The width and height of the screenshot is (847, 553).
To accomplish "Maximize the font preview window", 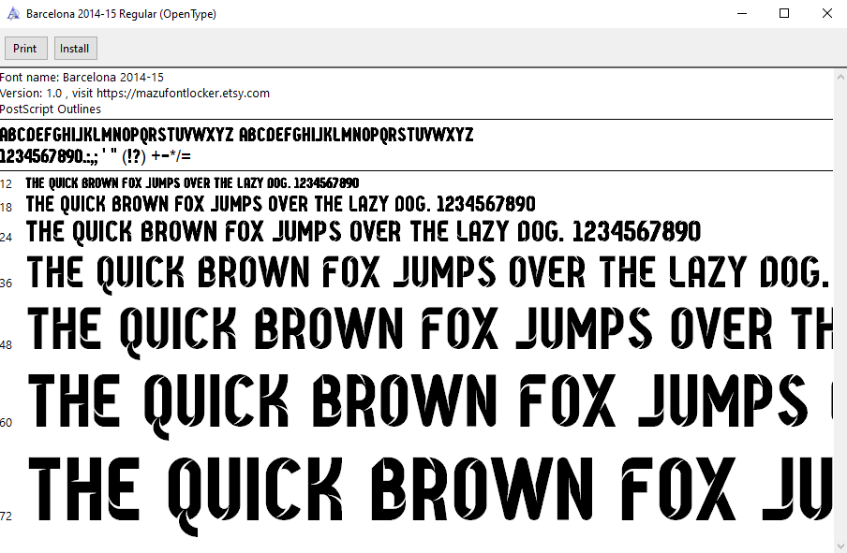I will coord(784,14).
